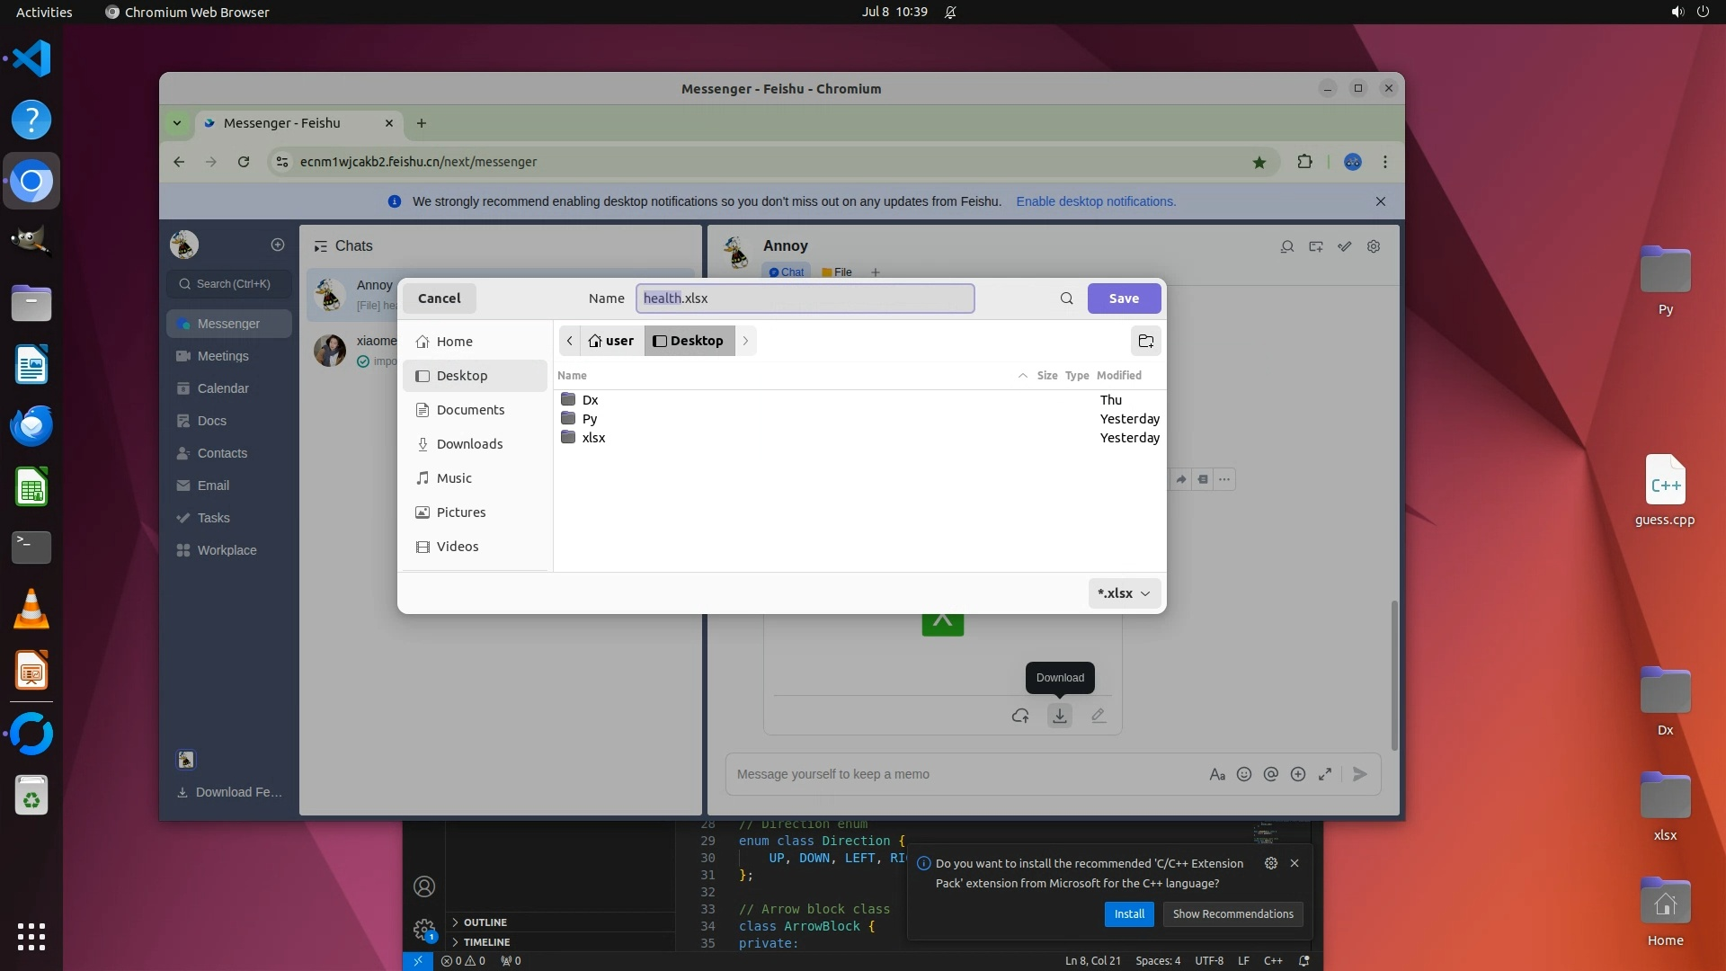Click the edit pencil icon beside download
1726x971 pixels.
point(1098,716)
